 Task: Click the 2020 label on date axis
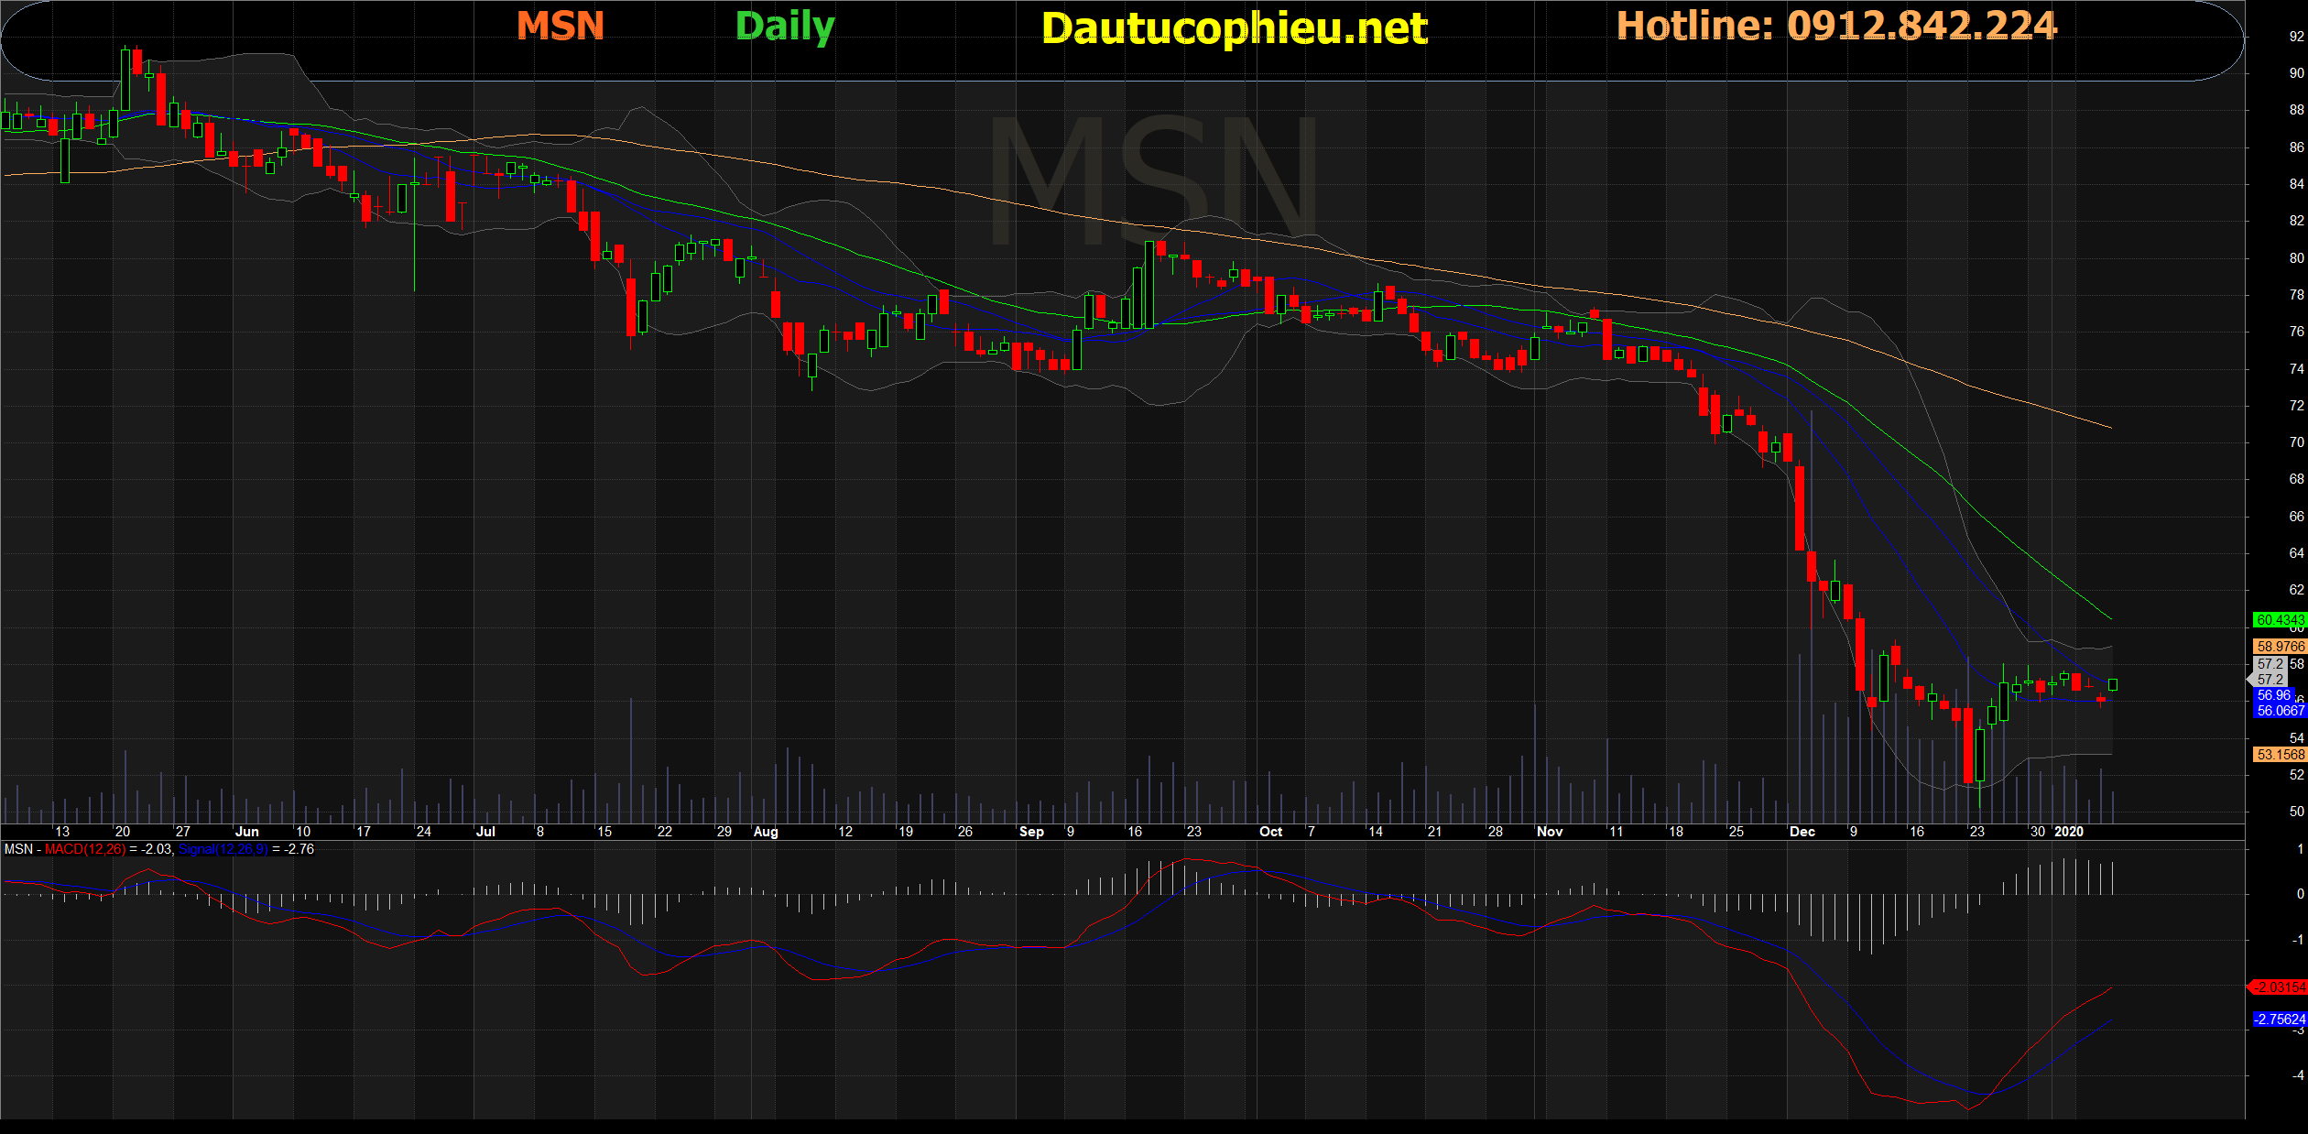pyautogui.click(x=2069, y=832)
